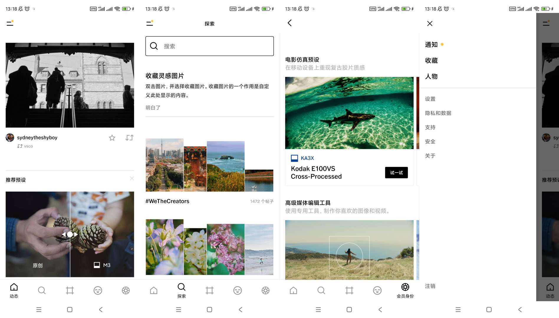Open the search icon in the 动态 screen's bottom bar
Screen dimensions: 559x318
tap(42, 291)
